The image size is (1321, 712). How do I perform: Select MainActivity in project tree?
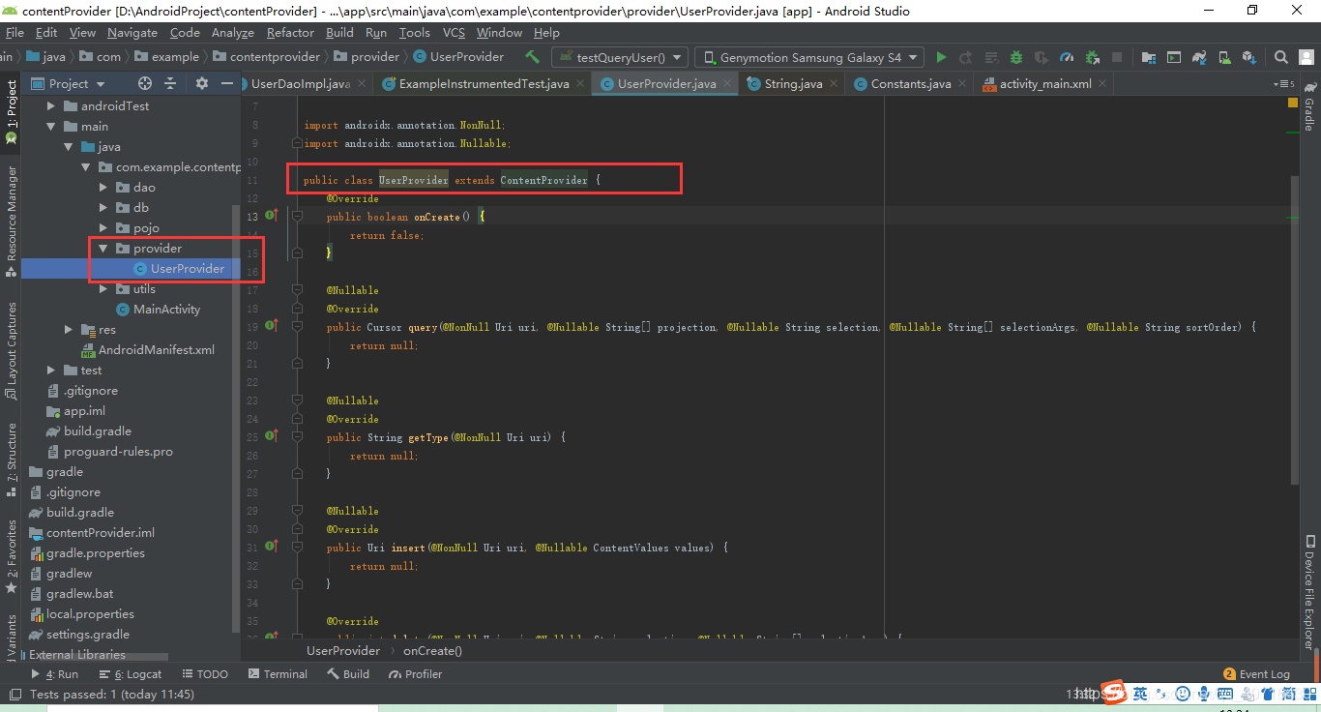click(158, 310)
